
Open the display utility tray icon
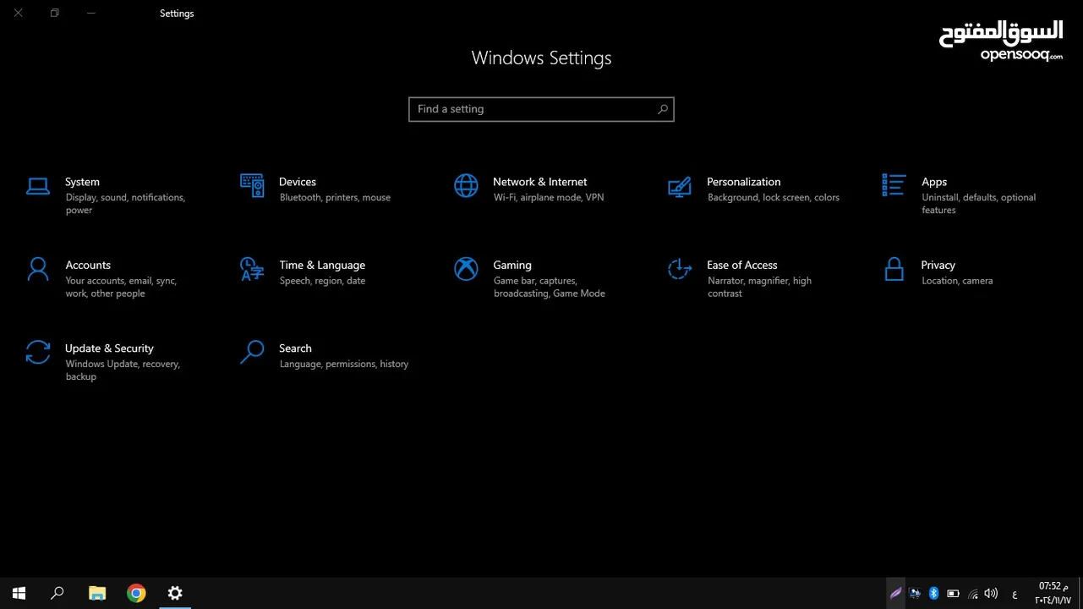tap(915, 594)
